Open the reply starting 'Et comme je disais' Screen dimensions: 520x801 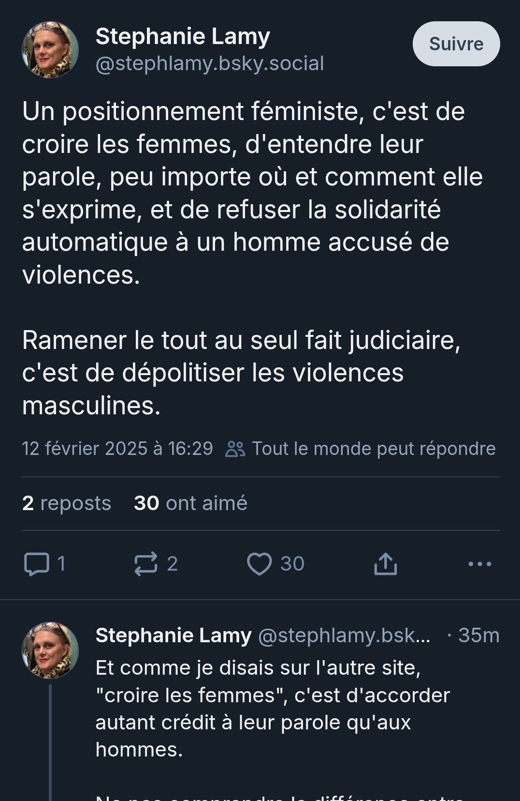273,708
